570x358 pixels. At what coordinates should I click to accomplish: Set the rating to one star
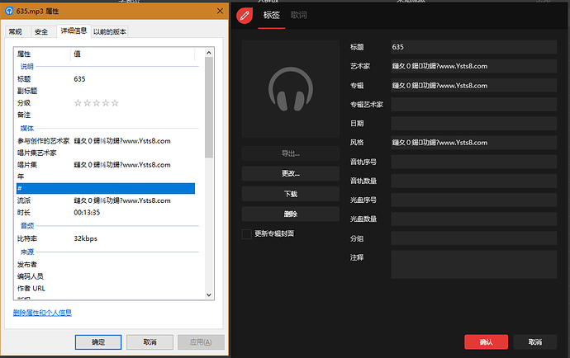(78, 103)
